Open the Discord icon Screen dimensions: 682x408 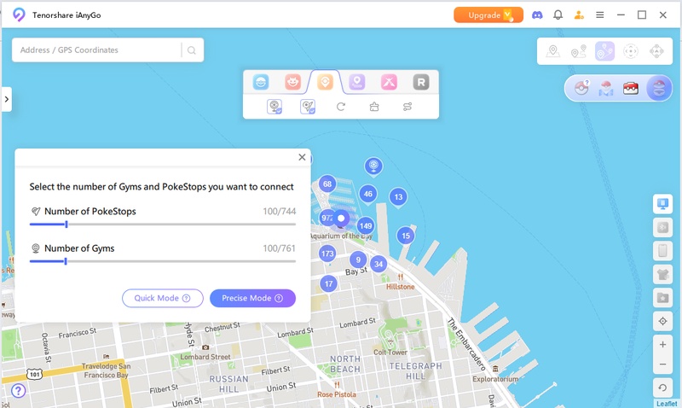[537, 15]
